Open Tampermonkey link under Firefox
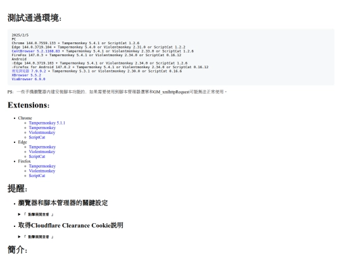 point(42,166)
